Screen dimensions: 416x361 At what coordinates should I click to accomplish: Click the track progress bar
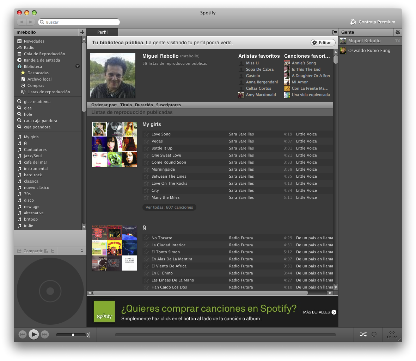[225, 335]
